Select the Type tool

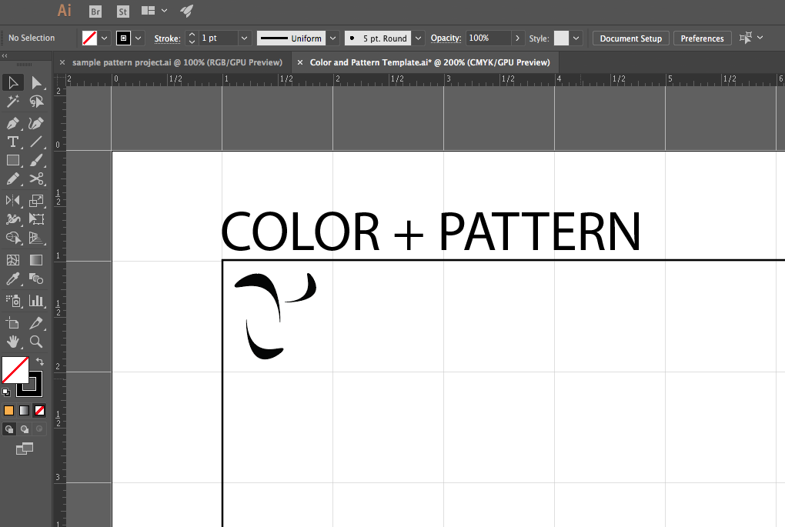[13, 142]
